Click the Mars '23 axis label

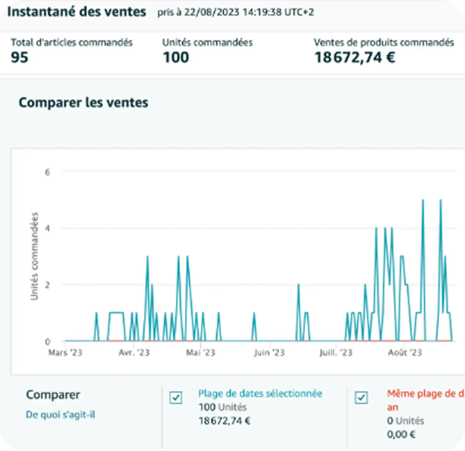tap(65, 352)
